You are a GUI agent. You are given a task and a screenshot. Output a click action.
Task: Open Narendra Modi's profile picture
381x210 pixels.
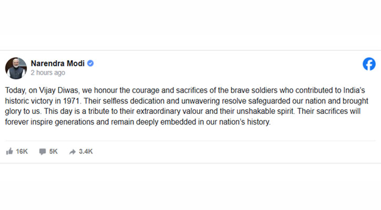[16, 68]
